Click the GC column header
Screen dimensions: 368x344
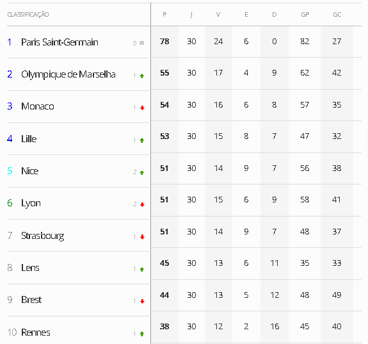point(337,15)
